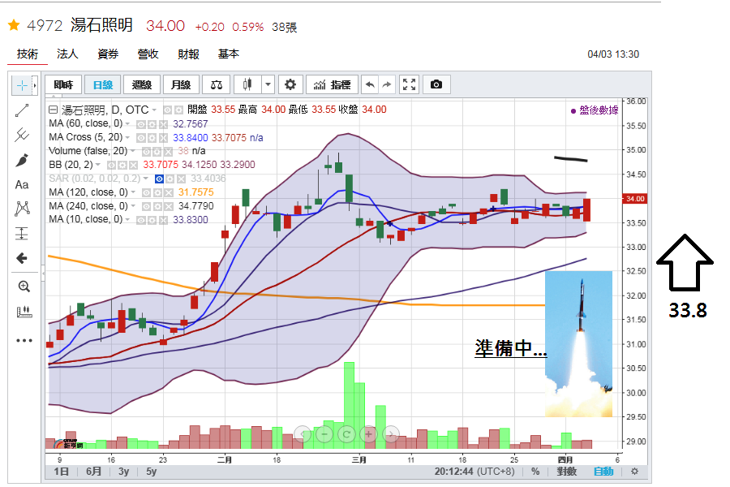730x487 pixels.
Task: Click the round minus zoom-out chart button
Action: (x=324, y=434)
